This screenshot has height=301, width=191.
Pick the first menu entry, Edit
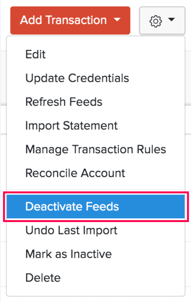click(x=36, y=54)
